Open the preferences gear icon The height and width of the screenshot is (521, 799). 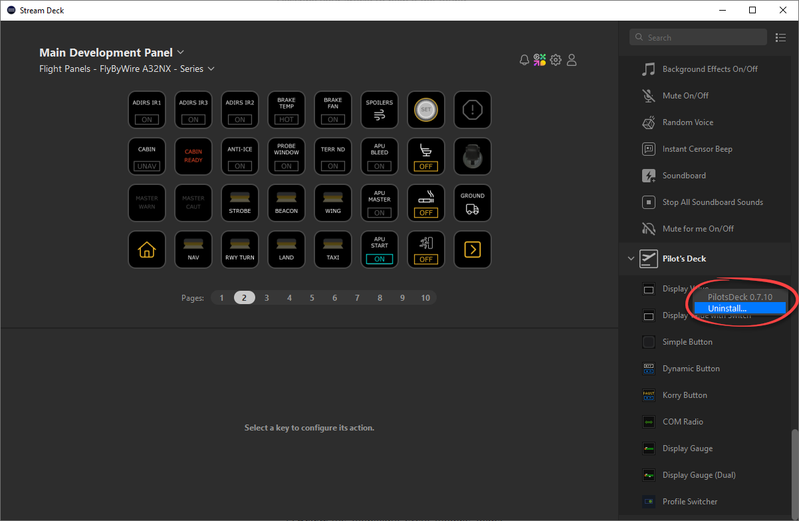(556, 60)
